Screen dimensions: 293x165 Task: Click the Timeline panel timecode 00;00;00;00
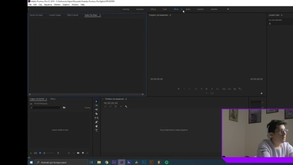[x=111, y=103]
